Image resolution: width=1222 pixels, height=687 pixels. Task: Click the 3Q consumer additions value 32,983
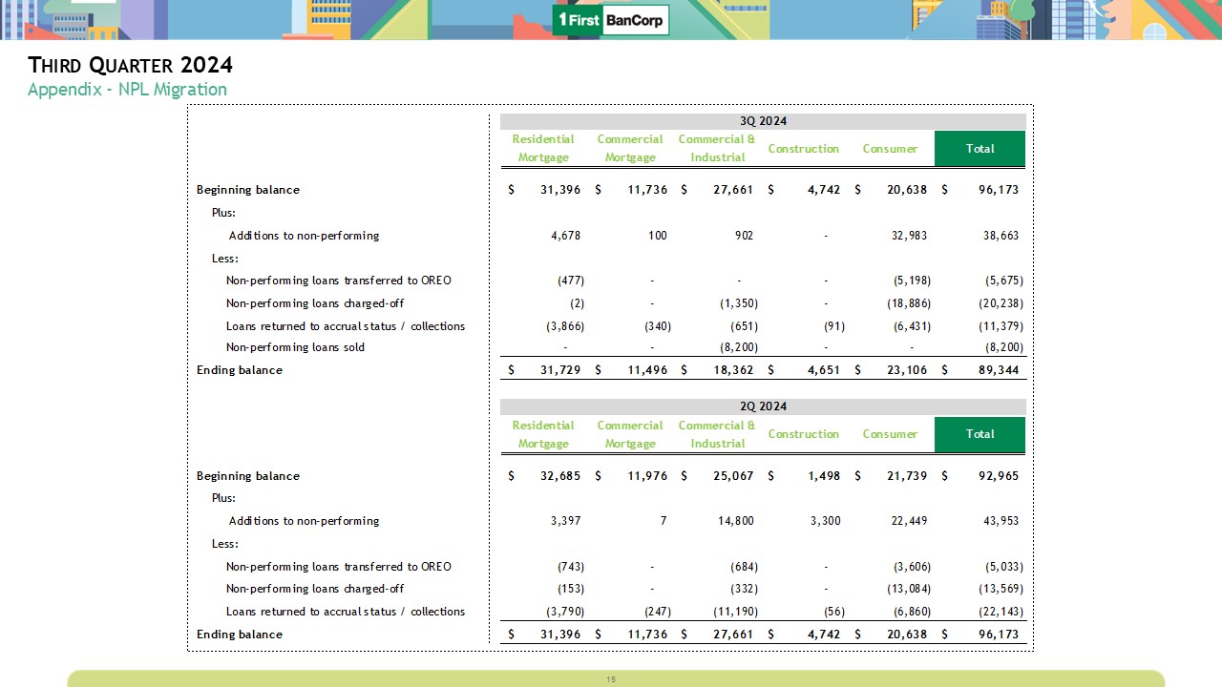pyautogui.click(x=906, y=236)
